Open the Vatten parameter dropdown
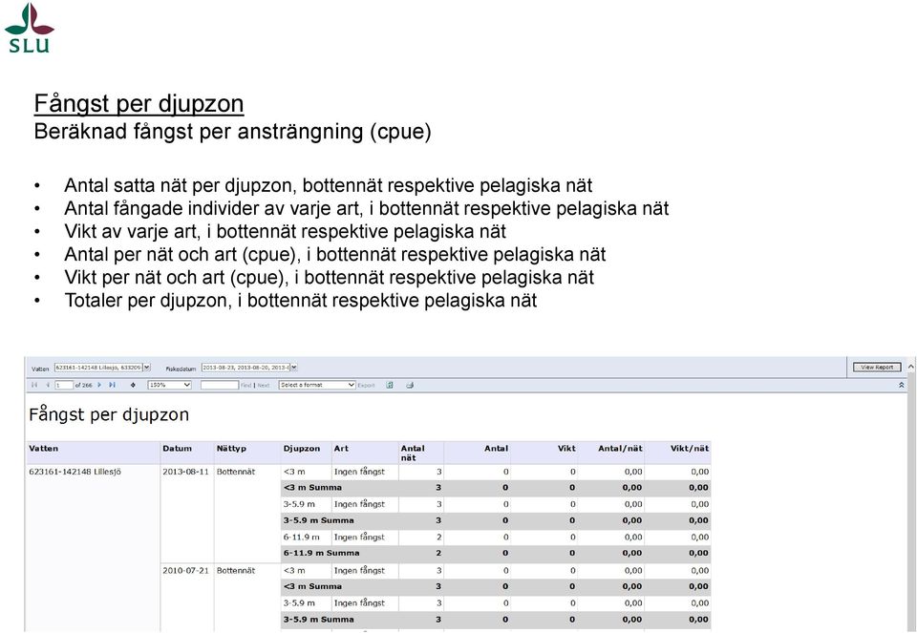917x633 pixels. (147, 367)
